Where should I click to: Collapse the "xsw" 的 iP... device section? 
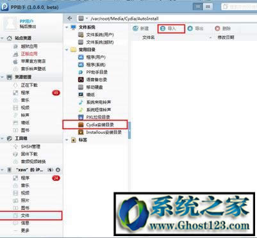(x=3, y=170)
